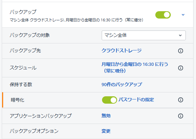The width and height of the screenshot is (196, 139).
Task: Change retention 90件のバックアップ link
Action: (122, 84)
